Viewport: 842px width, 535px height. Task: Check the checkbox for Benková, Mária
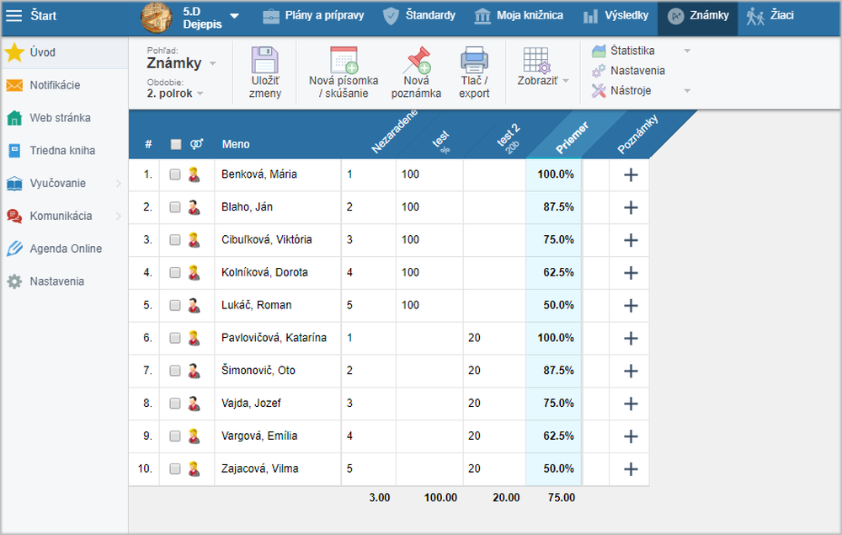pyautogui.click(x=175, y=174)
